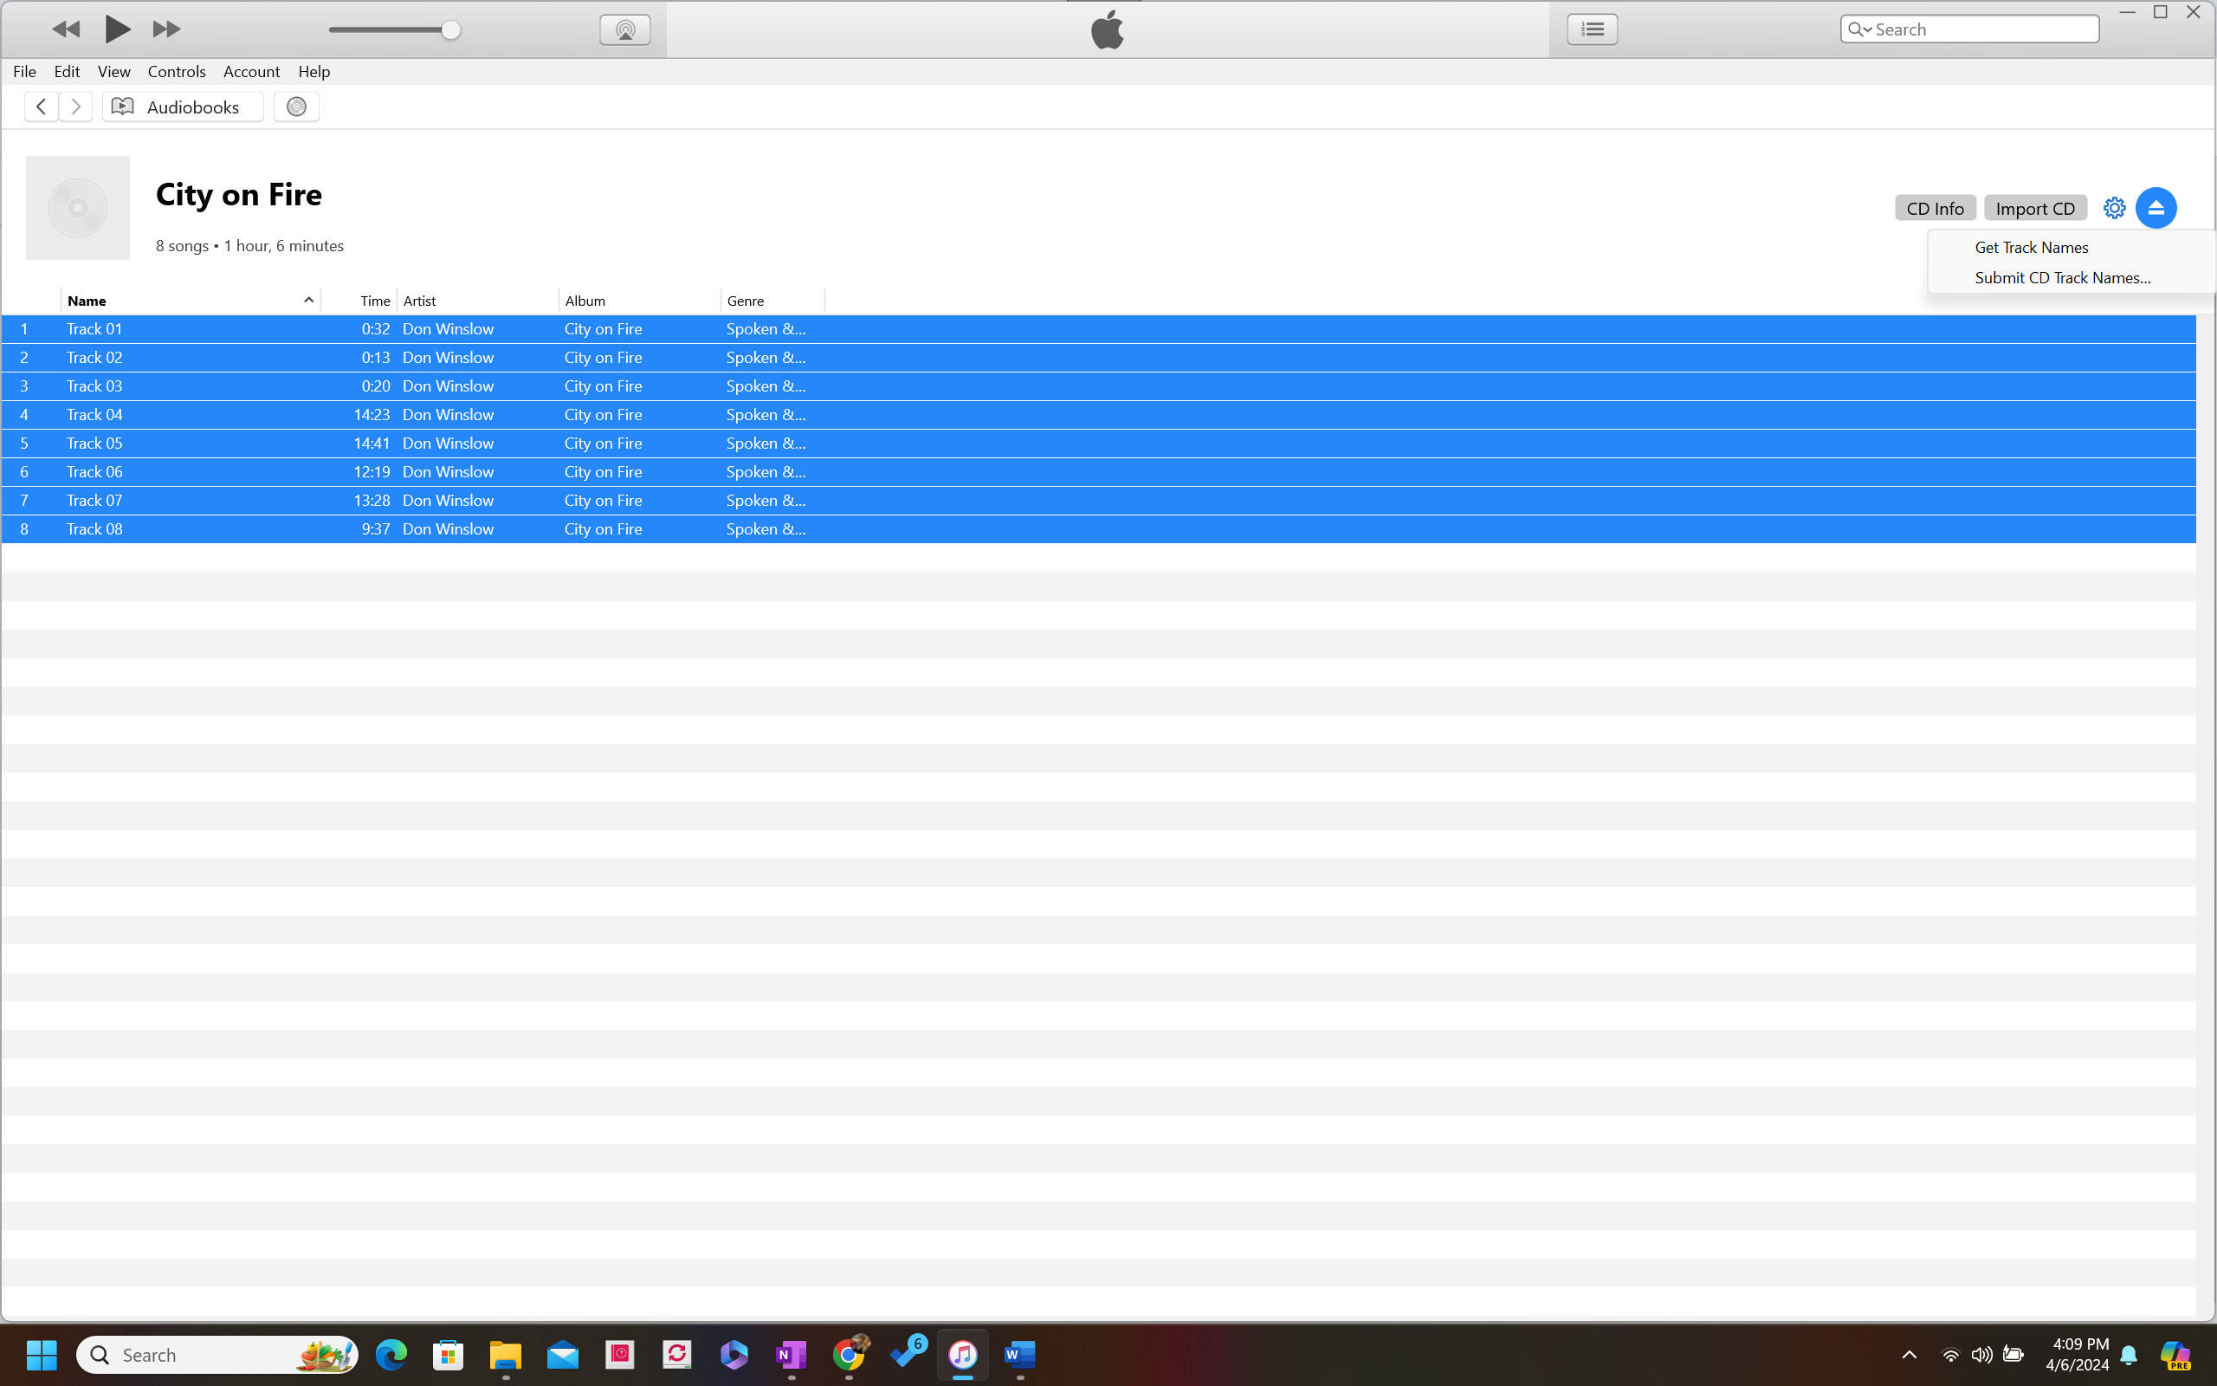
Task: Open the Up Next queue list
Action: click(x=1591, y=29)
